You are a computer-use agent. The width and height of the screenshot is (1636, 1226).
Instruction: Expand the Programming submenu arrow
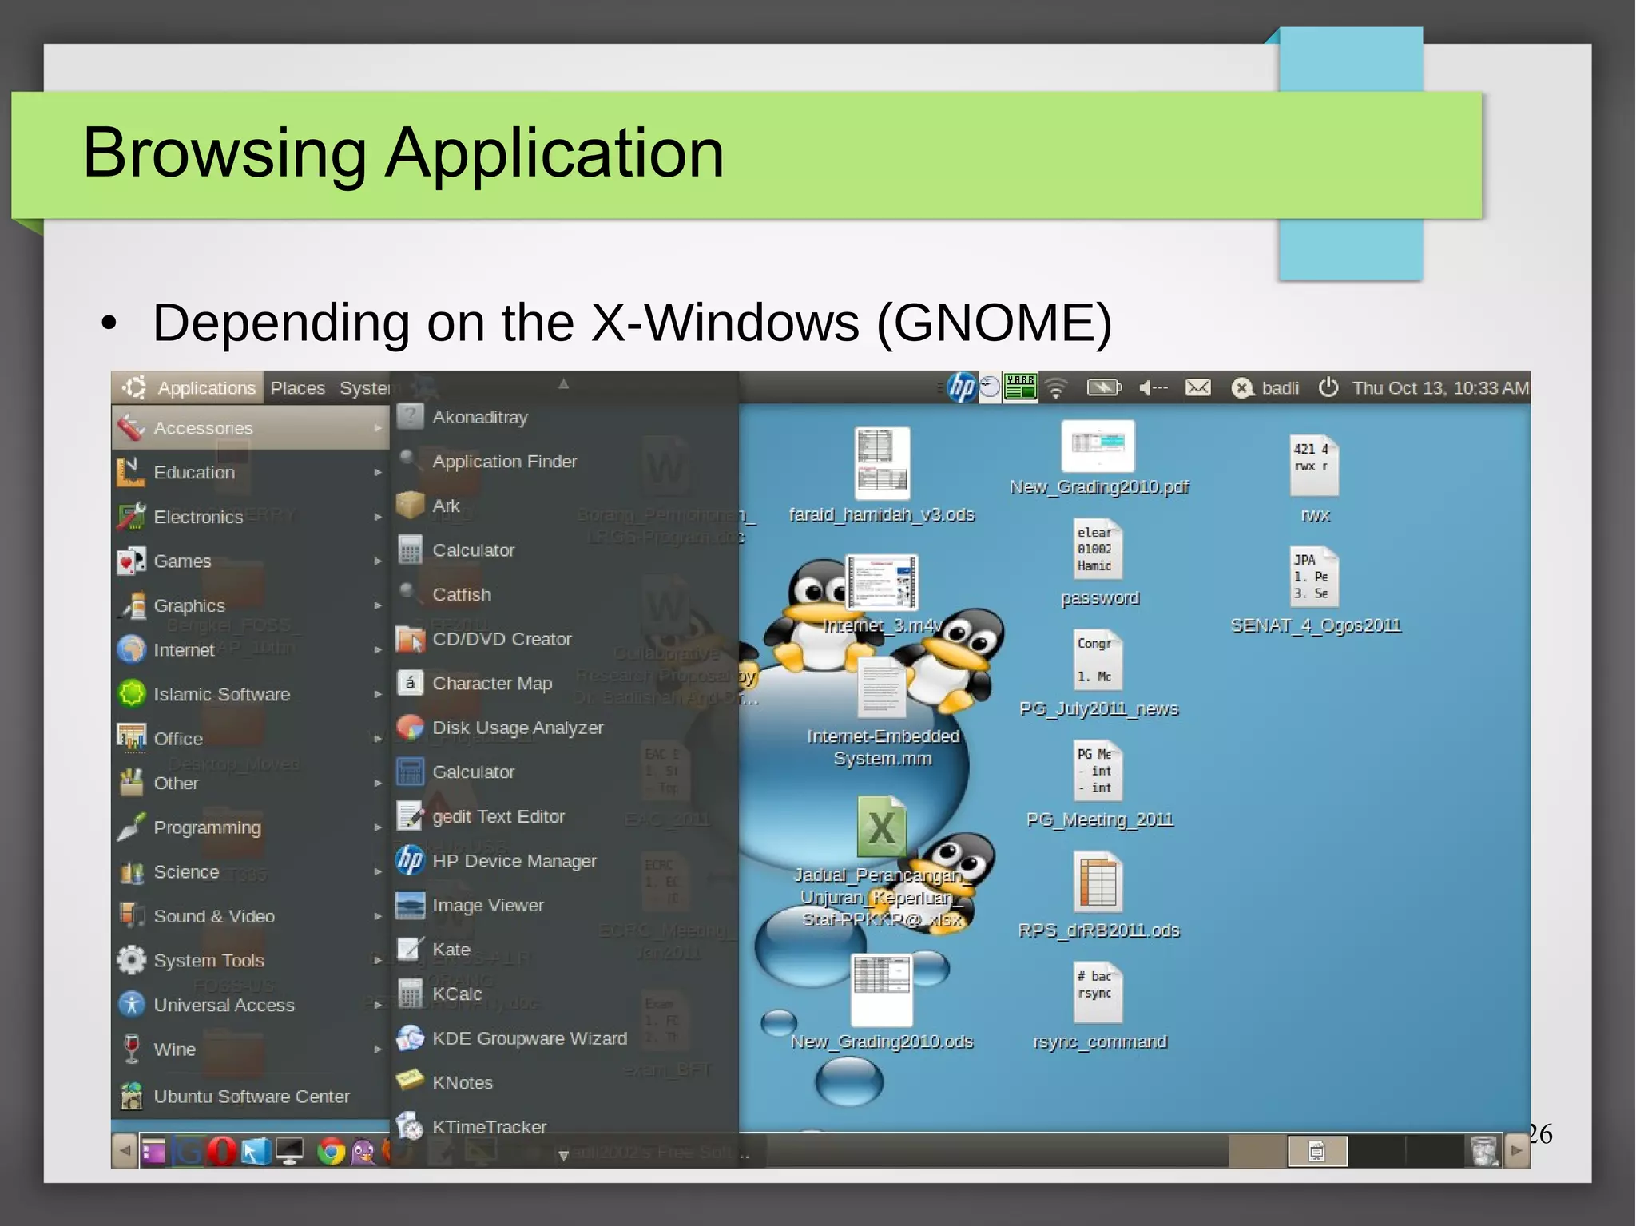[378, 827]
